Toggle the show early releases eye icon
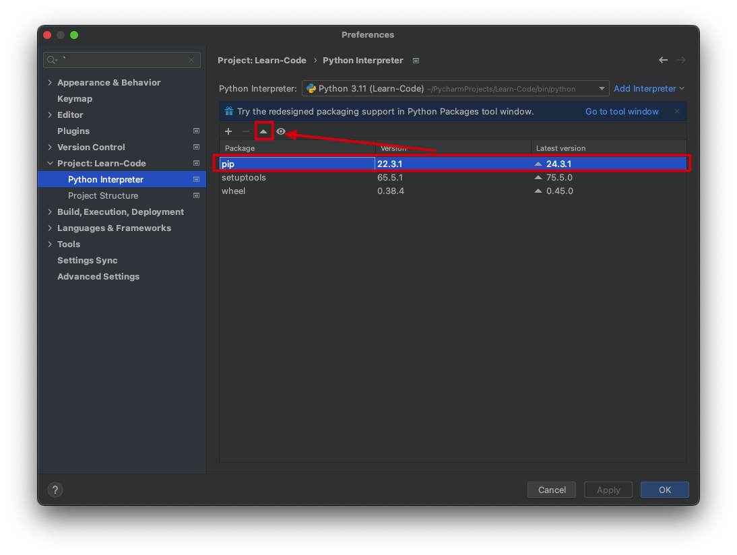The image size is (737, 555). click(x=281, y=131)
